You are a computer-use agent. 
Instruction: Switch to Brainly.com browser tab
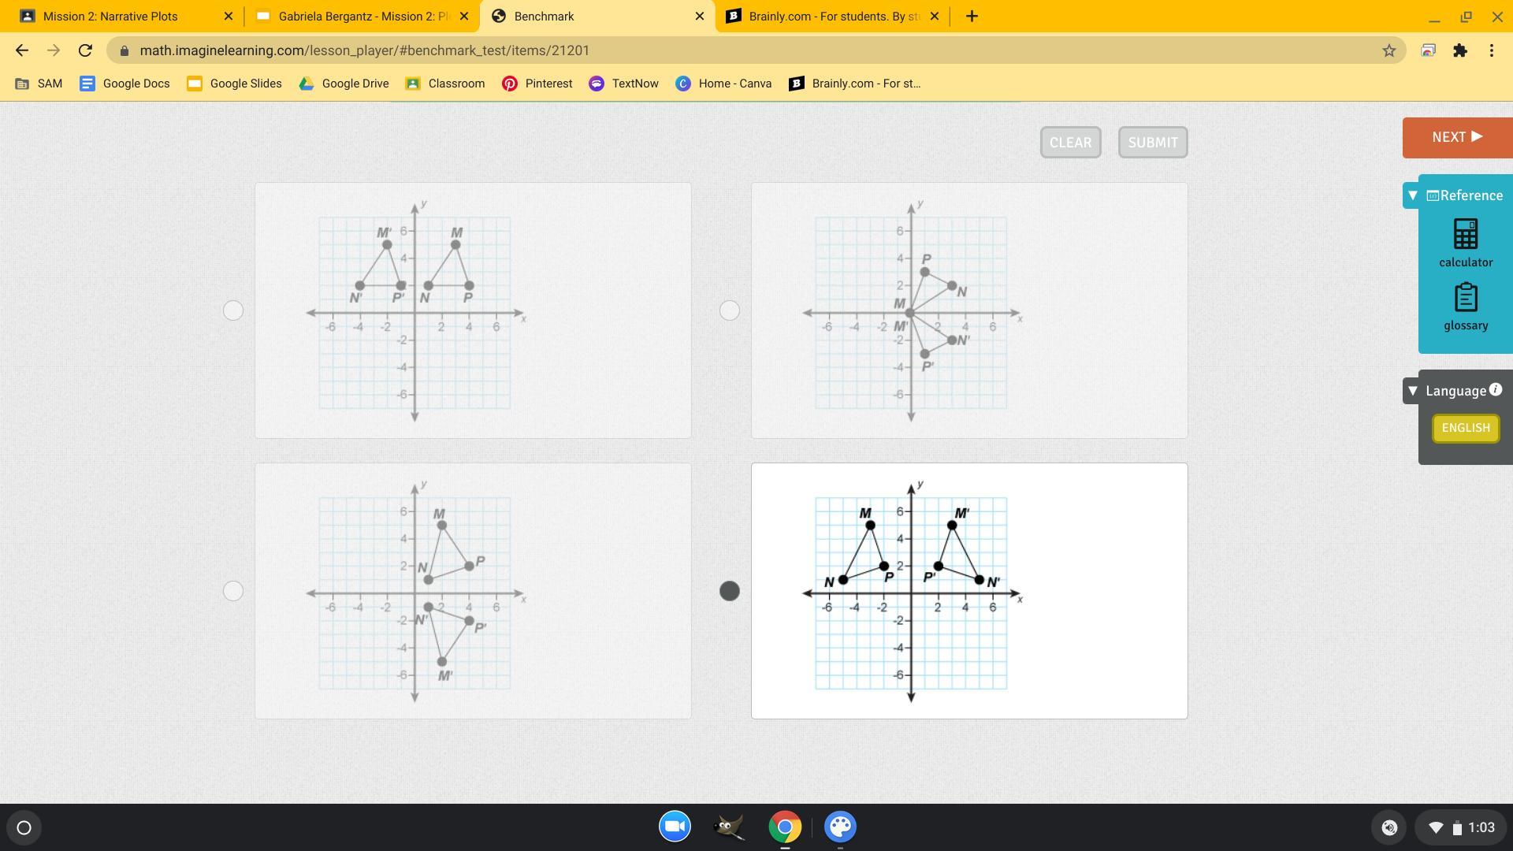834,17
